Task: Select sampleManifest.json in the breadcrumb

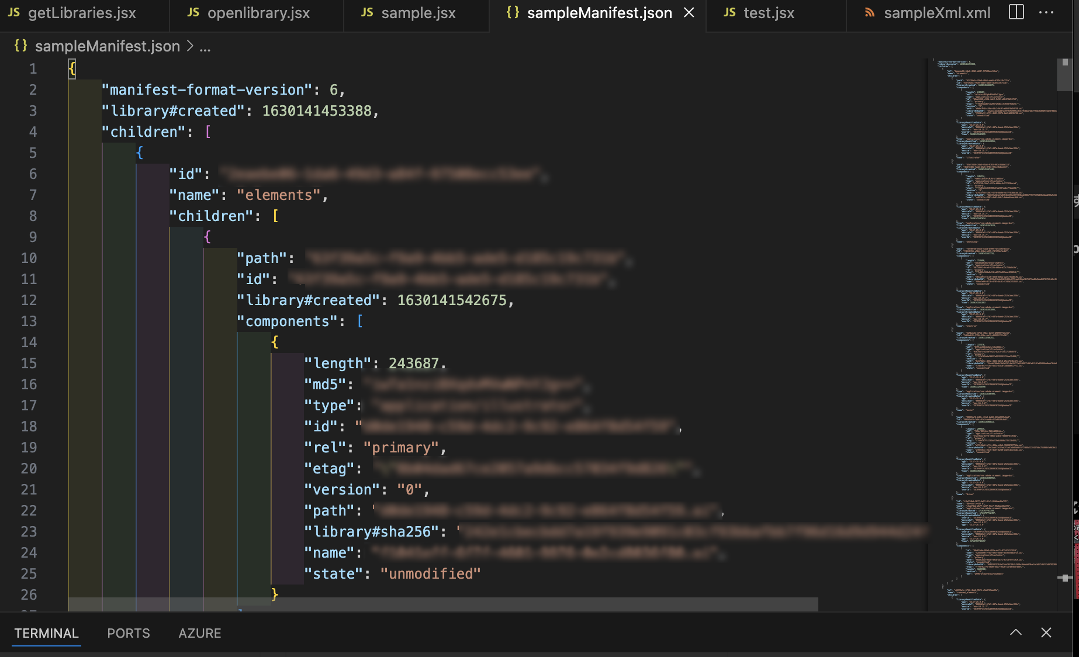Action: pyautogui.click(x=108, y=46)
